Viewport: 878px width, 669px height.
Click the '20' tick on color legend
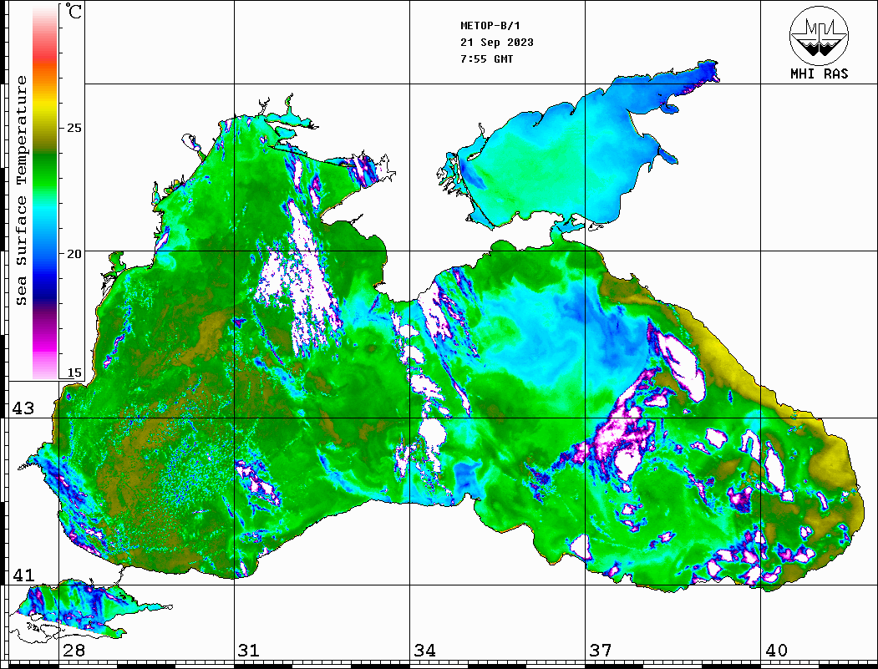pyautogui.click(x=74, y=254)
